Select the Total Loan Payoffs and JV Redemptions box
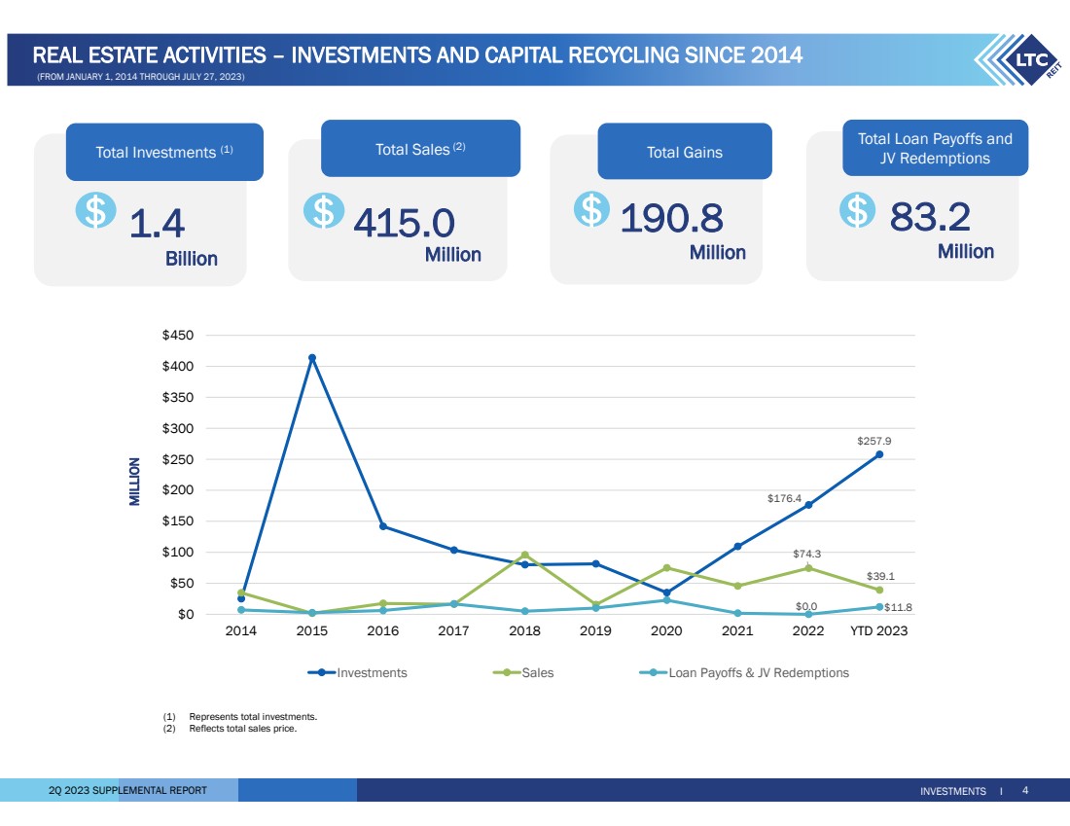Image resolution: width=1070 pixels, height=826 pixels. pyautogui.click(x=934, y=148)
